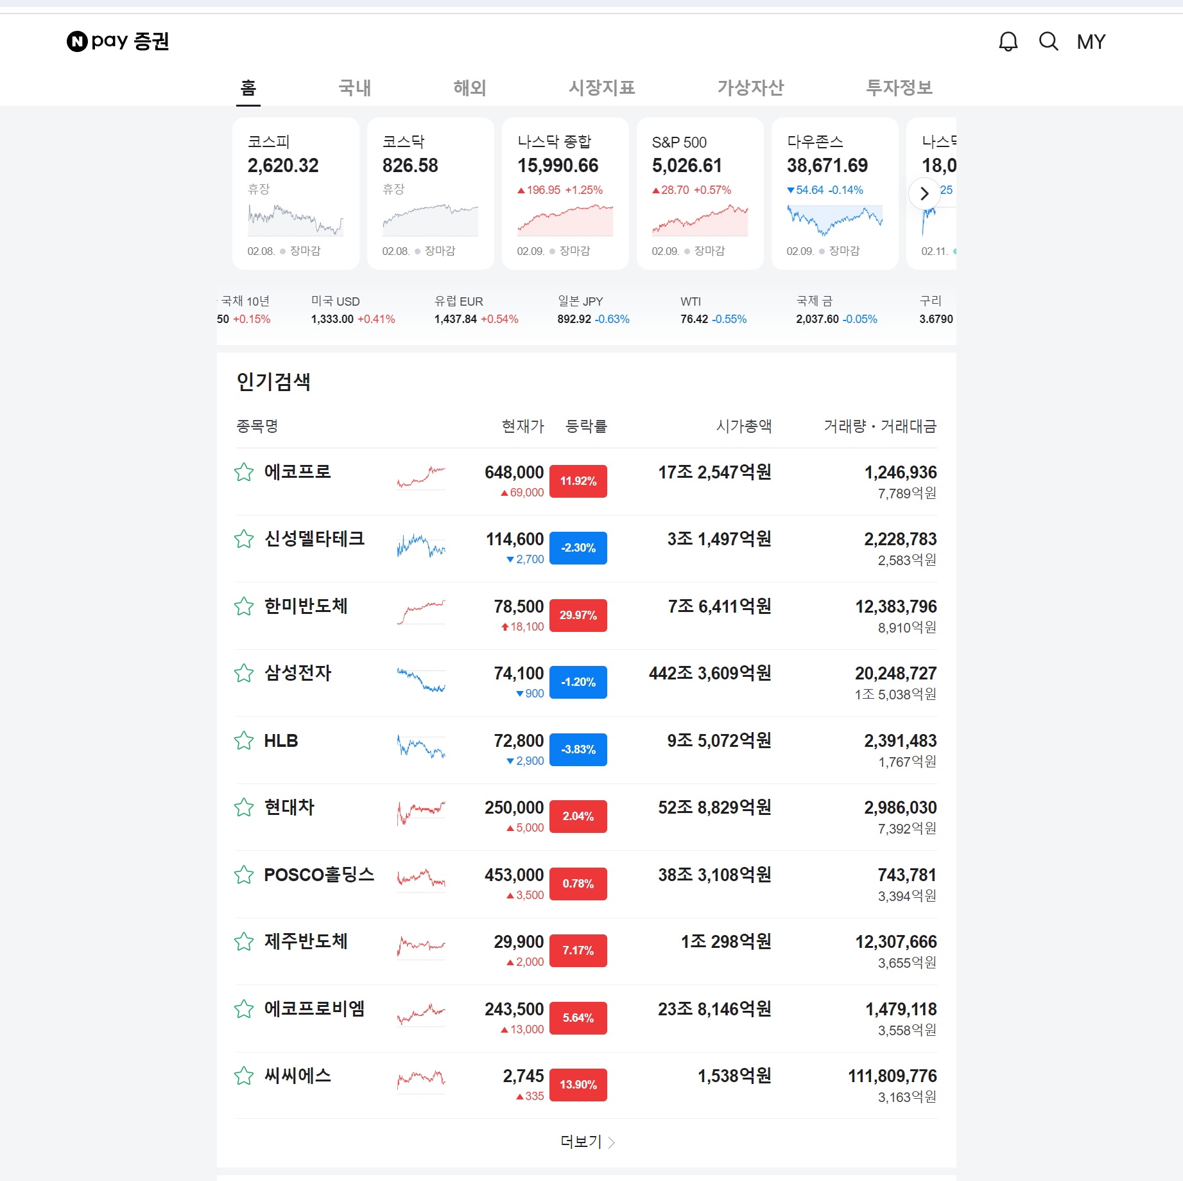Open the 에코프로비엠 stock name
This screenshot has height=1181, width=1183.
[315, 1009]
